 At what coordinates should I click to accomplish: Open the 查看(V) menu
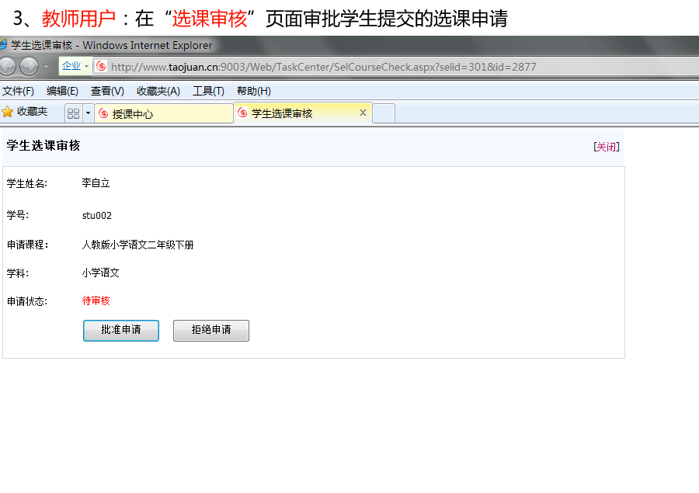point(107,91)
